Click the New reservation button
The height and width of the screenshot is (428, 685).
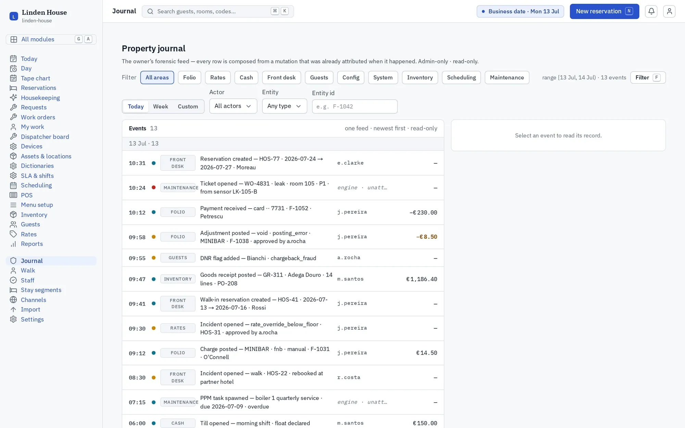tap(604, 11)
